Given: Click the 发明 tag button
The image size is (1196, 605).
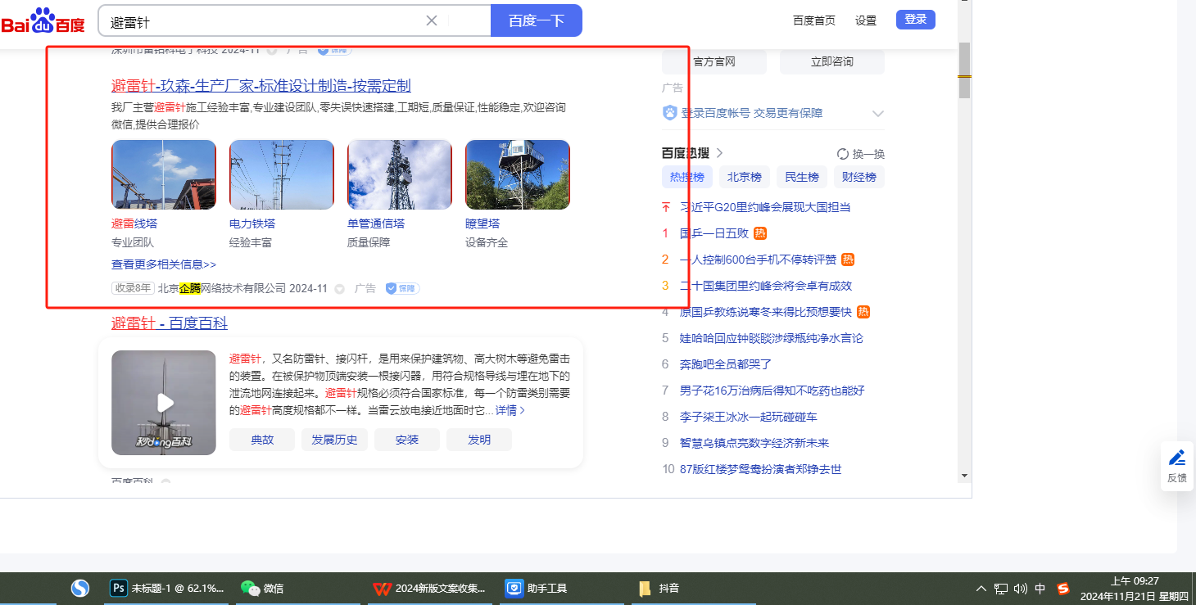Looking at the screenshot, I should 479,440.
